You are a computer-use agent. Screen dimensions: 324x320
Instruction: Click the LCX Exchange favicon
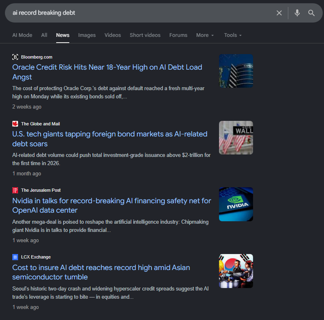coord(15,257)
